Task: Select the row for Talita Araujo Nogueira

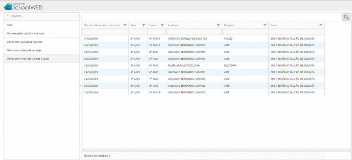Action: 183,65
